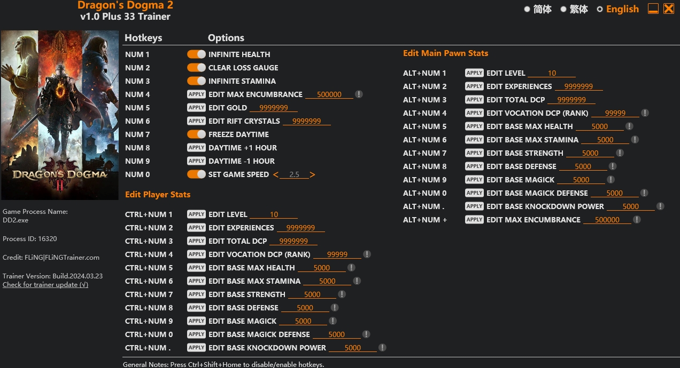Click pawn Edit Experiences value field
The width and height of the screenshot is (680, 368).
[x=578, y=86]
